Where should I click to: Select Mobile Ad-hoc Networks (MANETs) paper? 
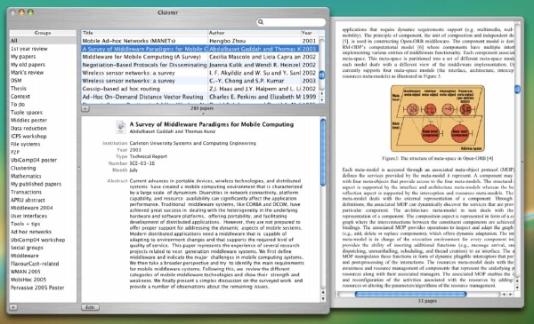pyautogui.click(x=199, y=41)
